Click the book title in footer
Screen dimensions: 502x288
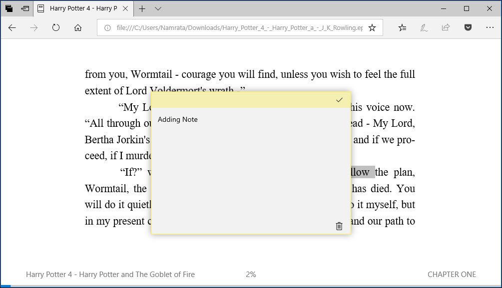(x=110, y=274)
